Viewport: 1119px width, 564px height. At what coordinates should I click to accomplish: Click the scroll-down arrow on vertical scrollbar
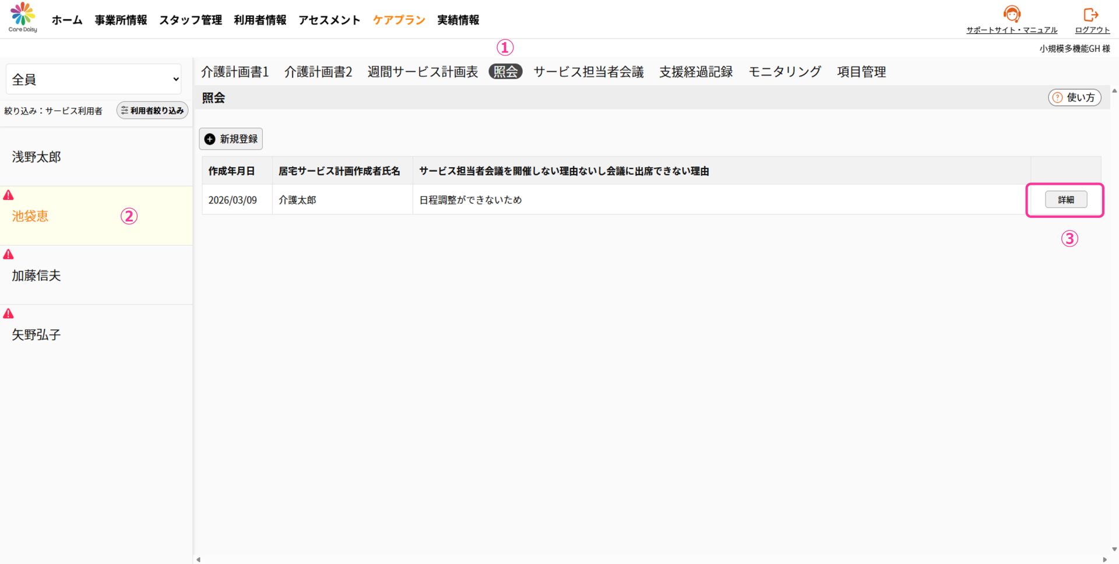coord(1114,549)
